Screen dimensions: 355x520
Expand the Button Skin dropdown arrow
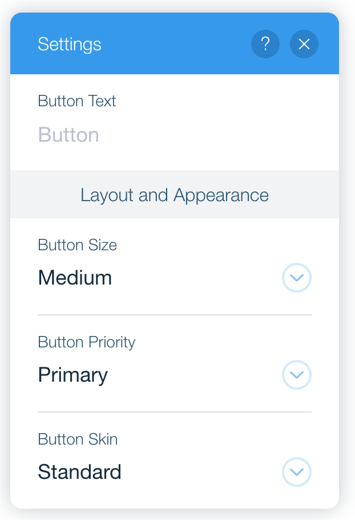[x=297, y=472]
